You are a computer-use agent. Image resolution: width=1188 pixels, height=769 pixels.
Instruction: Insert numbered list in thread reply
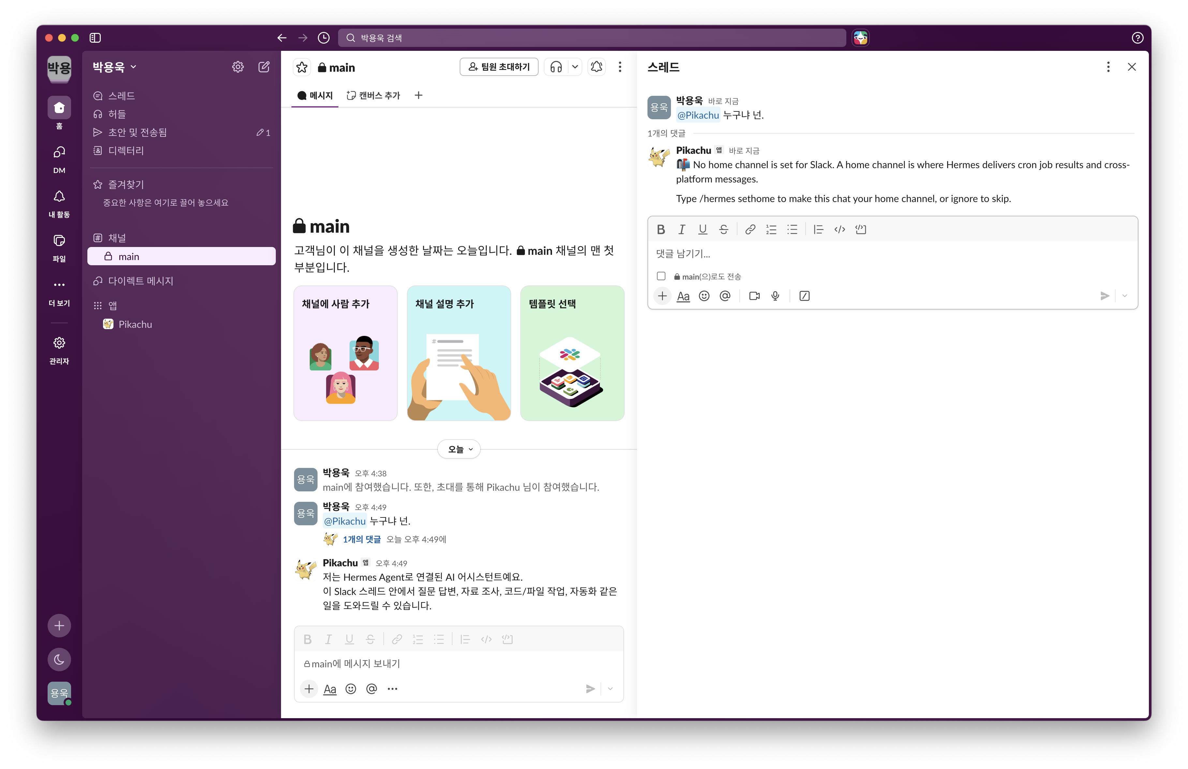pos(771,229)
